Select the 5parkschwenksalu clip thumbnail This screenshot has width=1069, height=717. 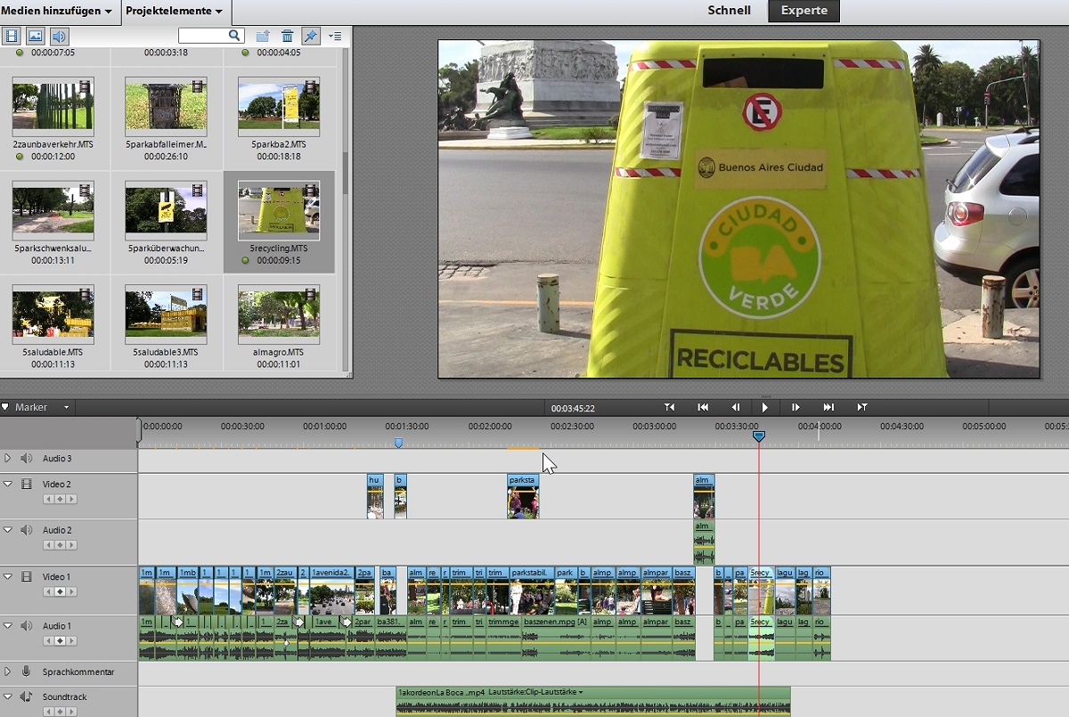point(53,211)
